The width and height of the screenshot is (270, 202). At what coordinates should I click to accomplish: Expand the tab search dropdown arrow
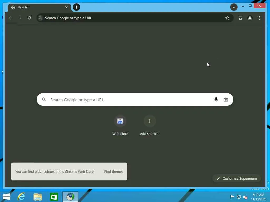tap(234, 7)
